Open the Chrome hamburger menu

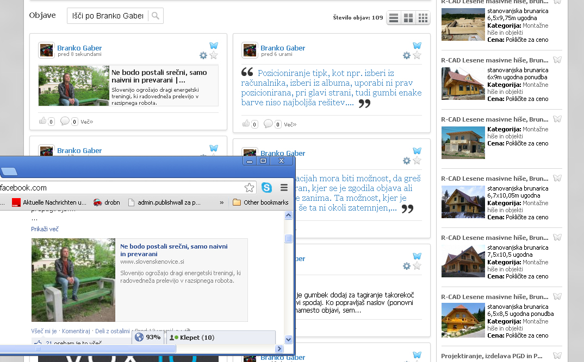point(284,188)
